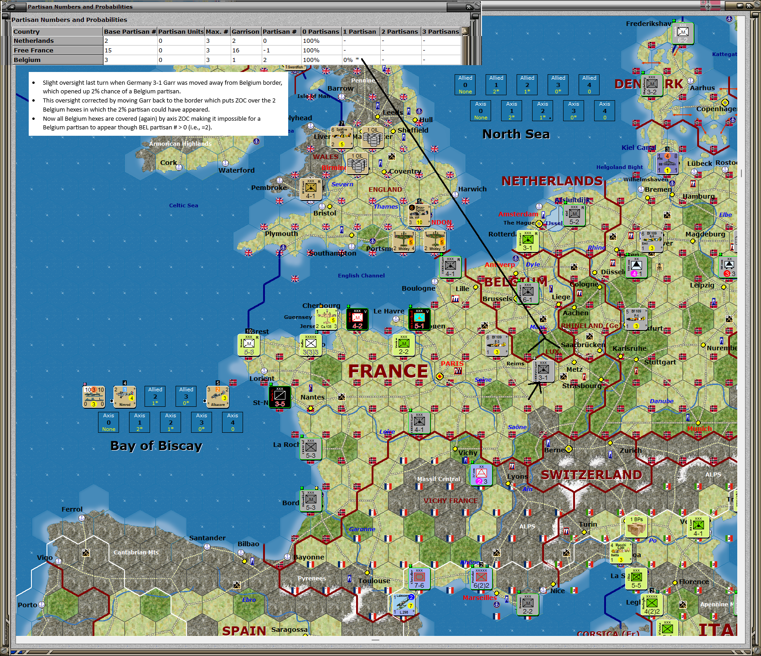Viewport: 761px width, 656px height.
Task: Select the Free France row label
Action: (x=57, y=51)
